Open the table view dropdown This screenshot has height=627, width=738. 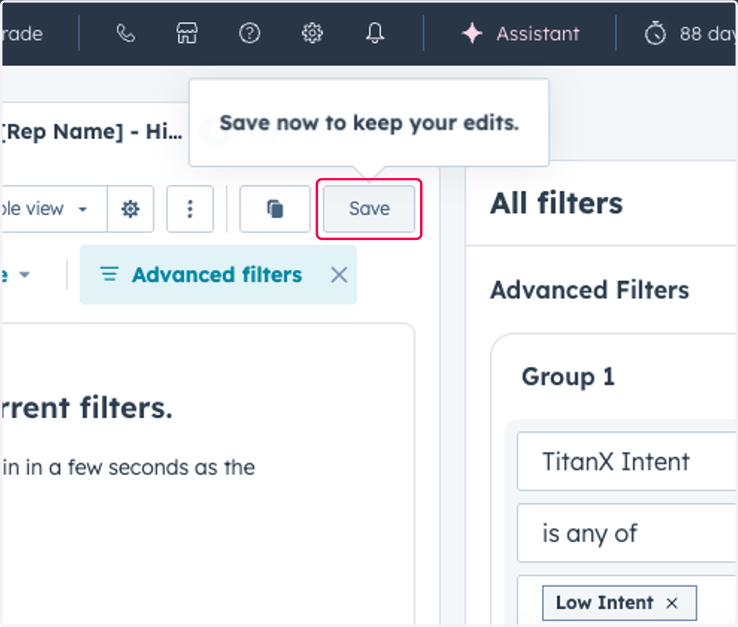54,209
